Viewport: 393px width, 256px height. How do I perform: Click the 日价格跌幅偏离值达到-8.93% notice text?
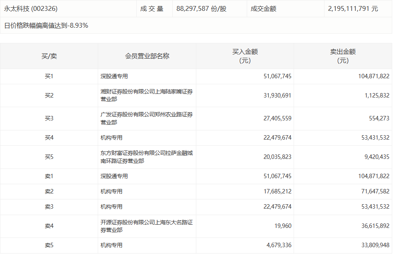pos(46,25)
